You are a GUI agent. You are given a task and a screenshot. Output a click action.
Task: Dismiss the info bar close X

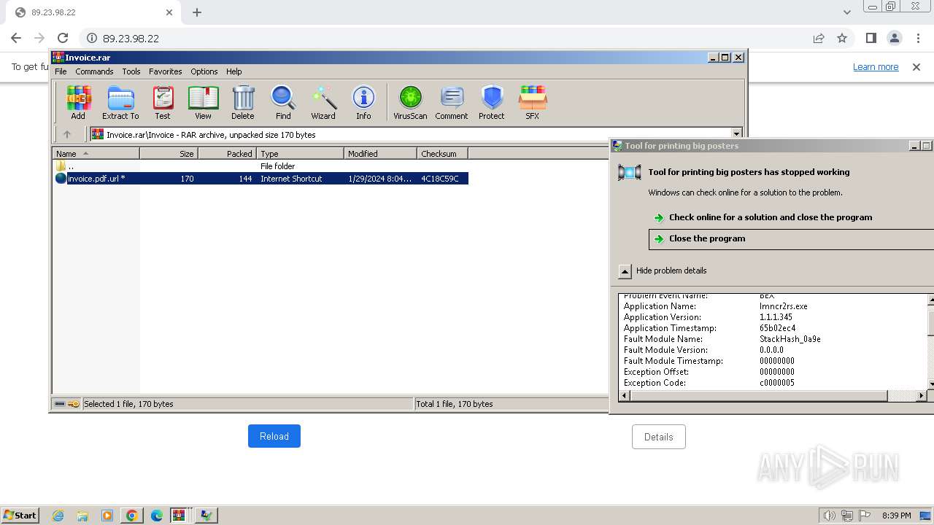point(916,67)
